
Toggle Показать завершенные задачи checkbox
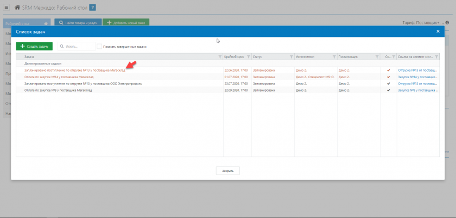(100, 47)
